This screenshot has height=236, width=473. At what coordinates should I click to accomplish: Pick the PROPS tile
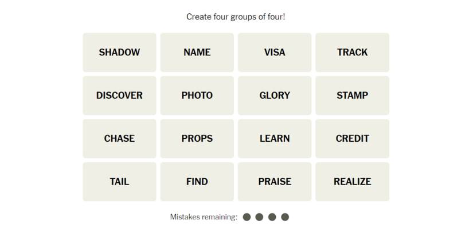(197, 139)
